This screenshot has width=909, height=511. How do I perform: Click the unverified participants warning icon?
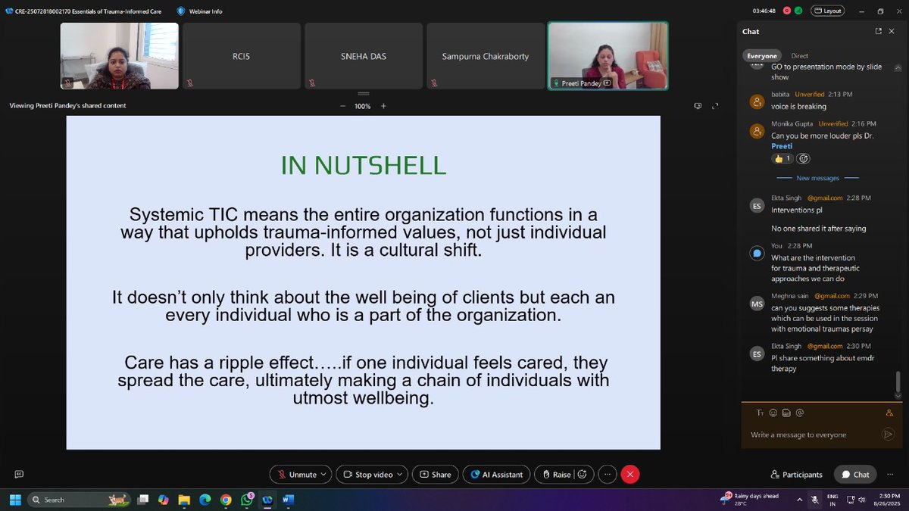pos(889,413)
